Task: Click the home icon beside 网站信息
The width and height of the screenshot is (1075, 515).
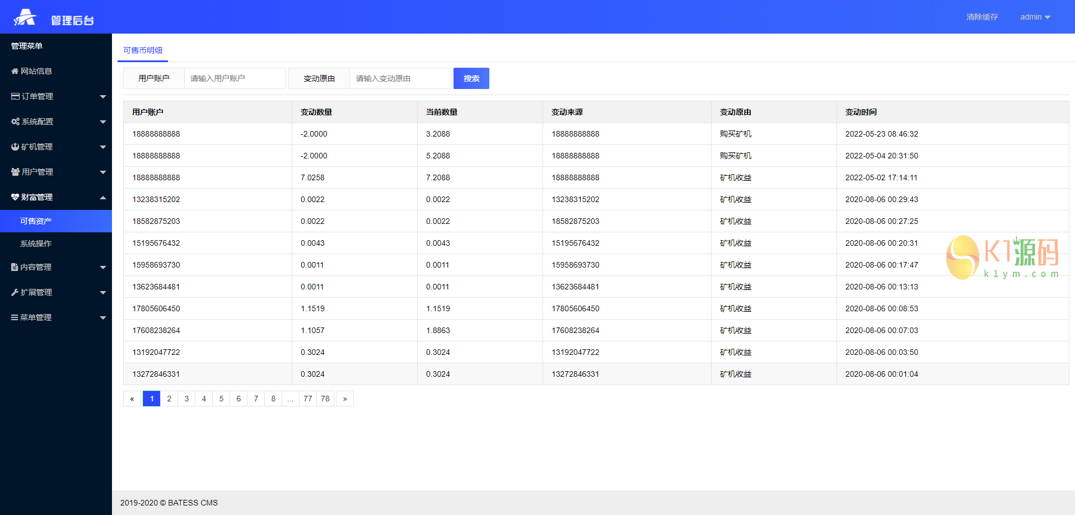Action: click(x=15, y=71)
